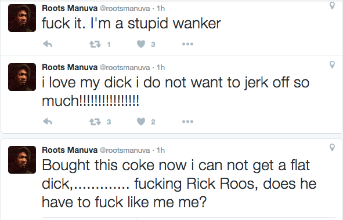Open the "Bought this coke" tweet text
Screen dimensions: 343x220
[179, 184]
